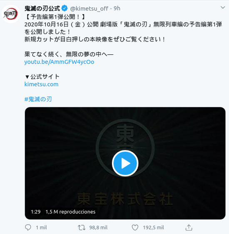Screen dimensions: 229x234
Task: Click the 鬼滅の刃公式 display name
Action: 42,8
